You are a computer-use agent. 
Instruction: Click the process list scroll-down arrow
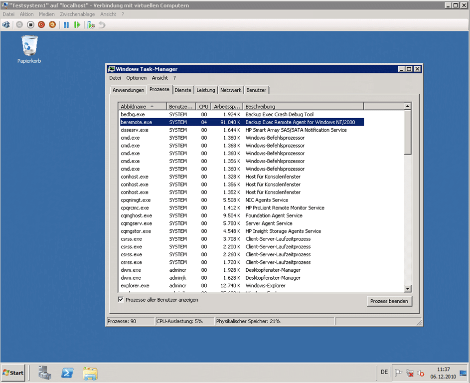click(407, 289)
